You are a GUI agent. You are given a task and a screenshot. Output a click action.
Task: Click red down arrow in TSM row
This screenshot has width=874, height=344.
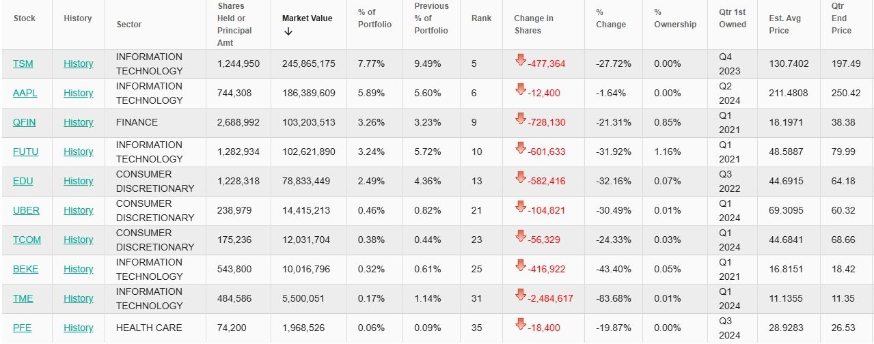[520, 59]
